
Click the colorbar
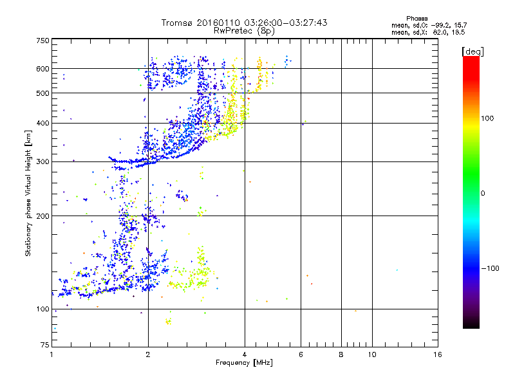(471, 192)
